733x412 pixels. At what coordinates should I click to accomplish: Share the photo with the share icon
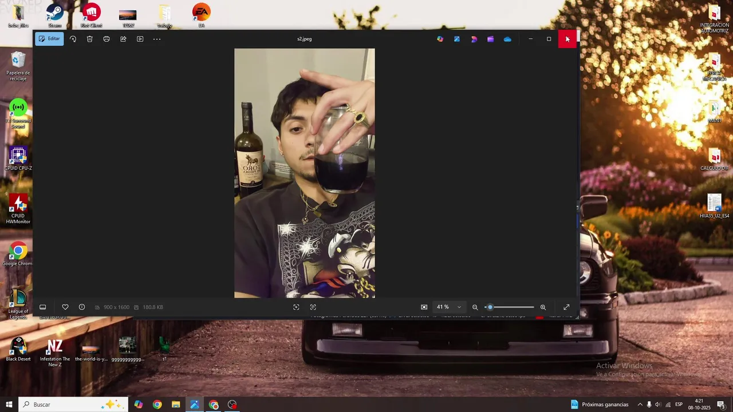tap(123, 39)
